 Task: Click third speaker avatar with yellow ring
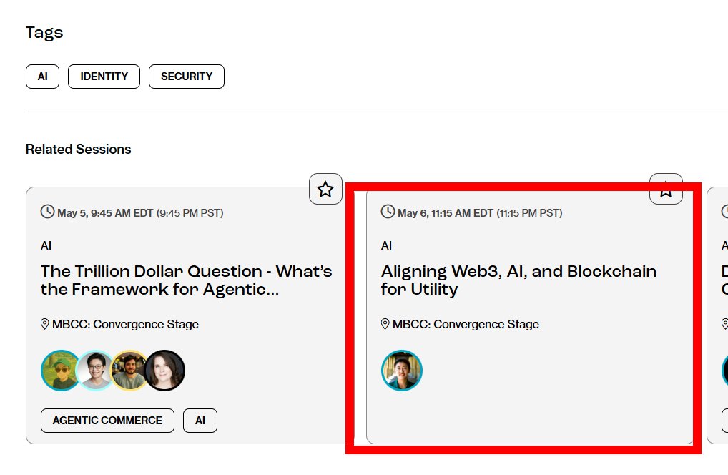tap(129, 371)
